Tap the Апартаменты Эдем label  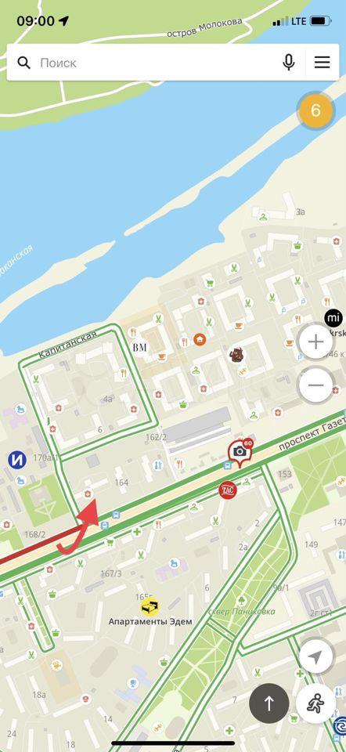[150, 621]
